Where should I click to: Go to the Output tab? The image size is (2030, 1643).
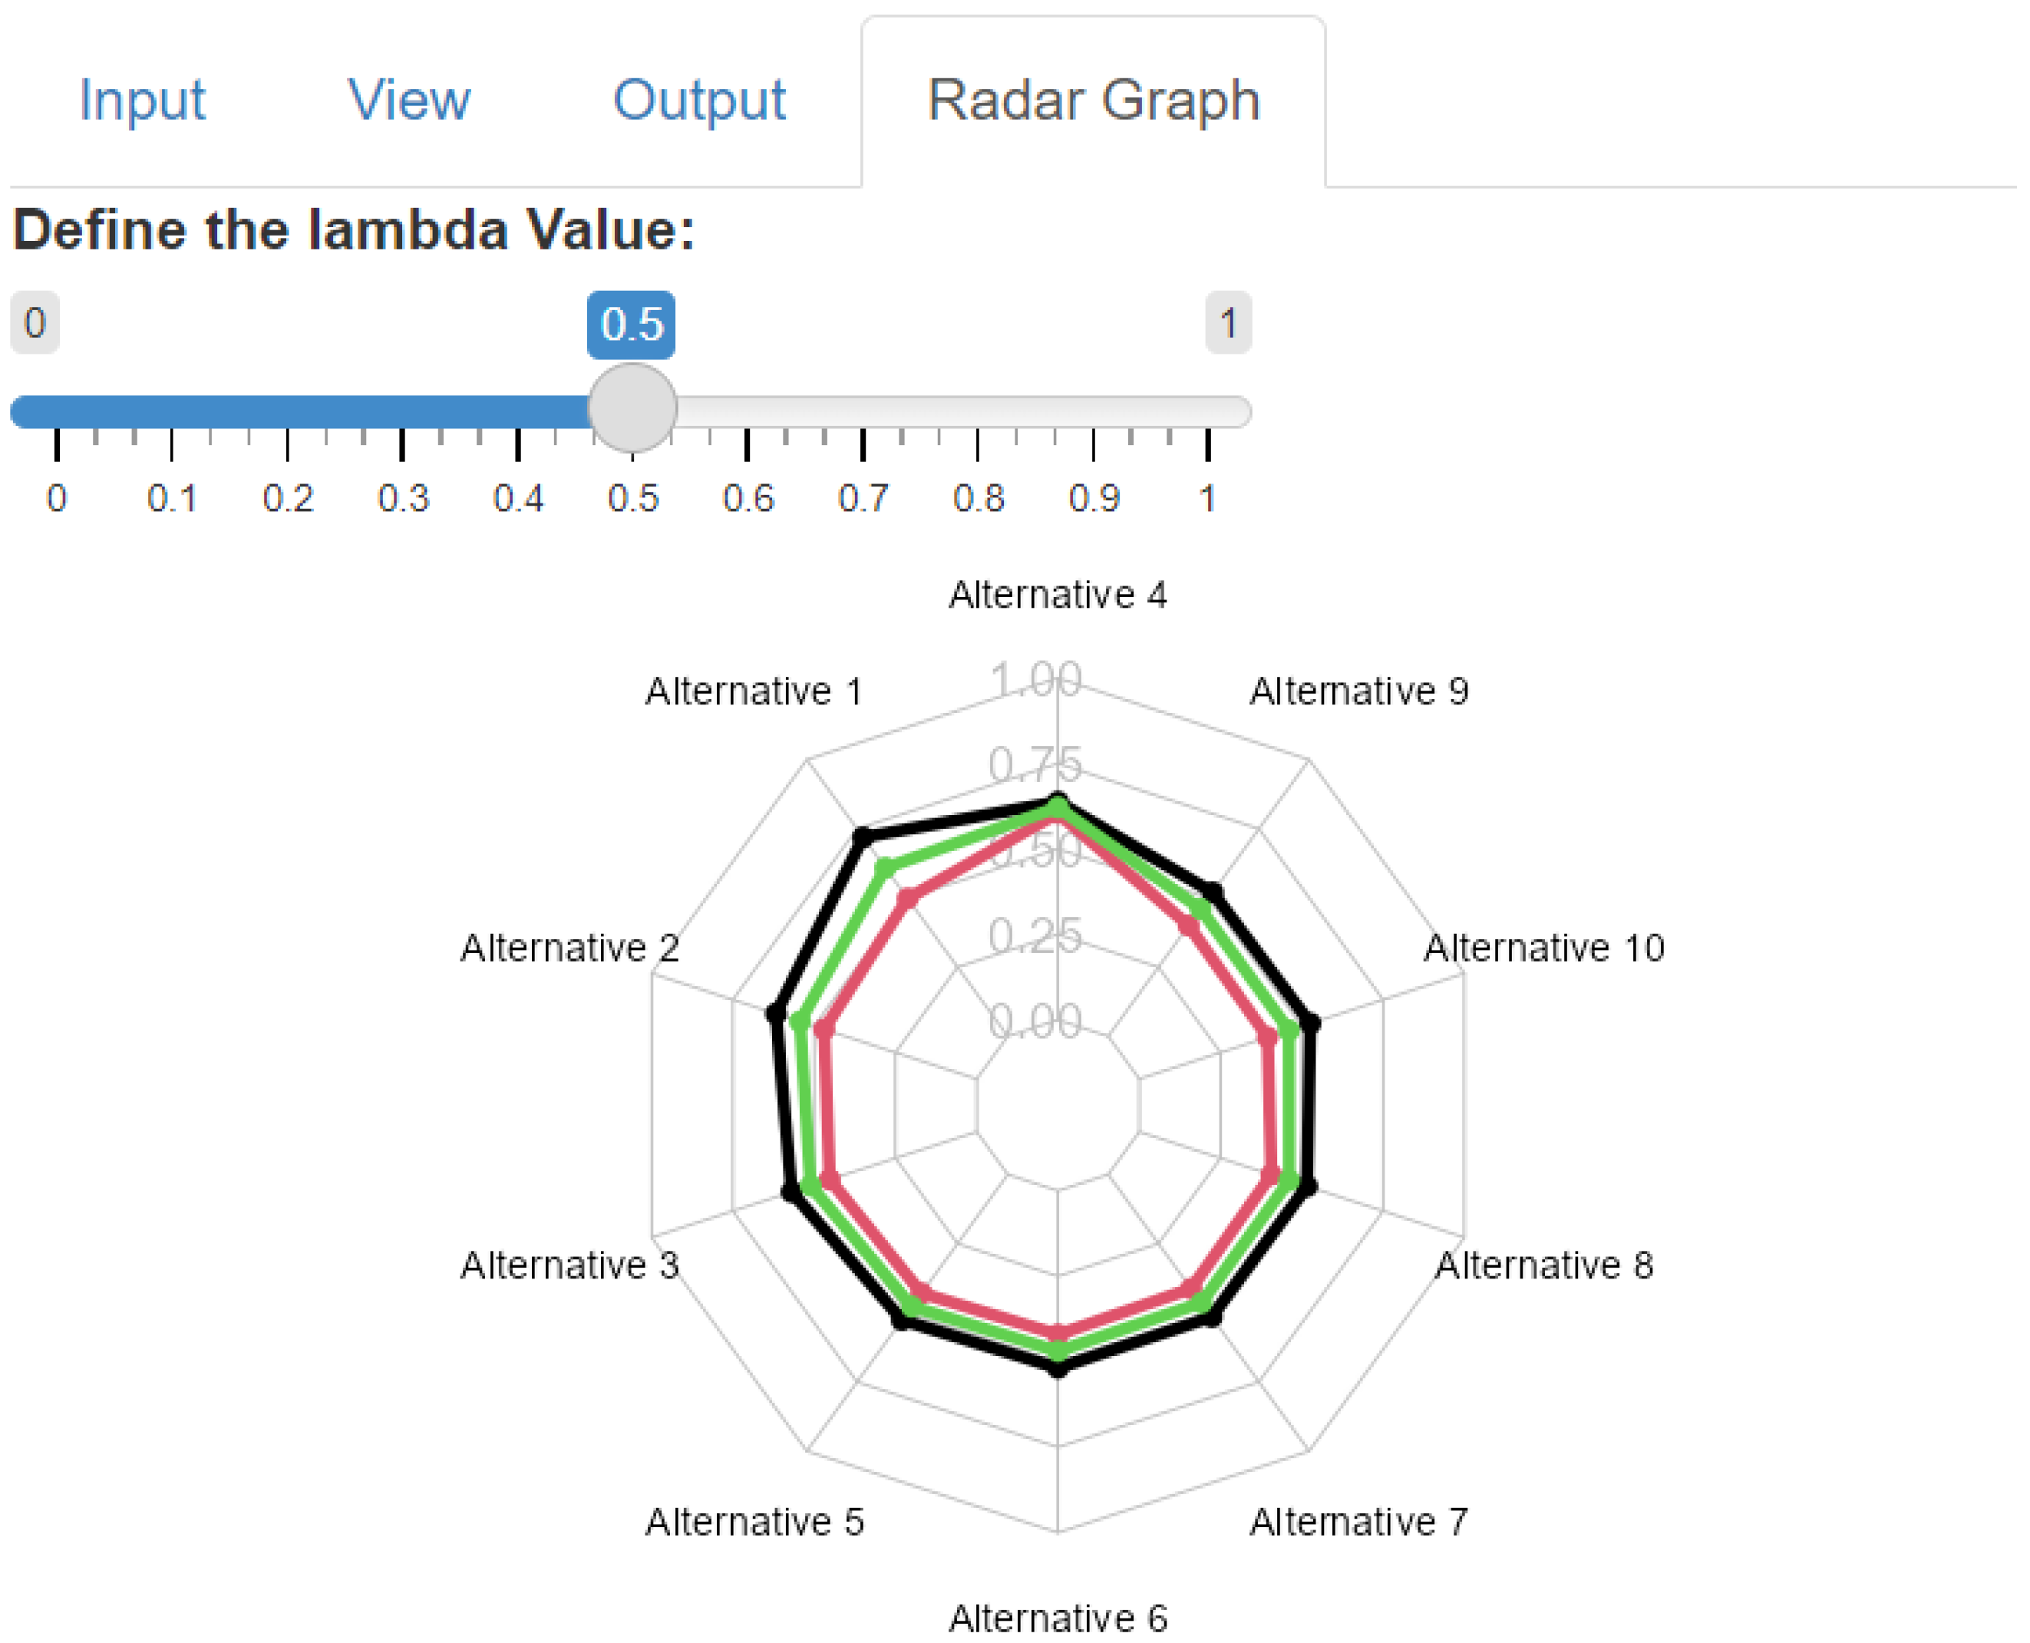[x=698, y=101]
